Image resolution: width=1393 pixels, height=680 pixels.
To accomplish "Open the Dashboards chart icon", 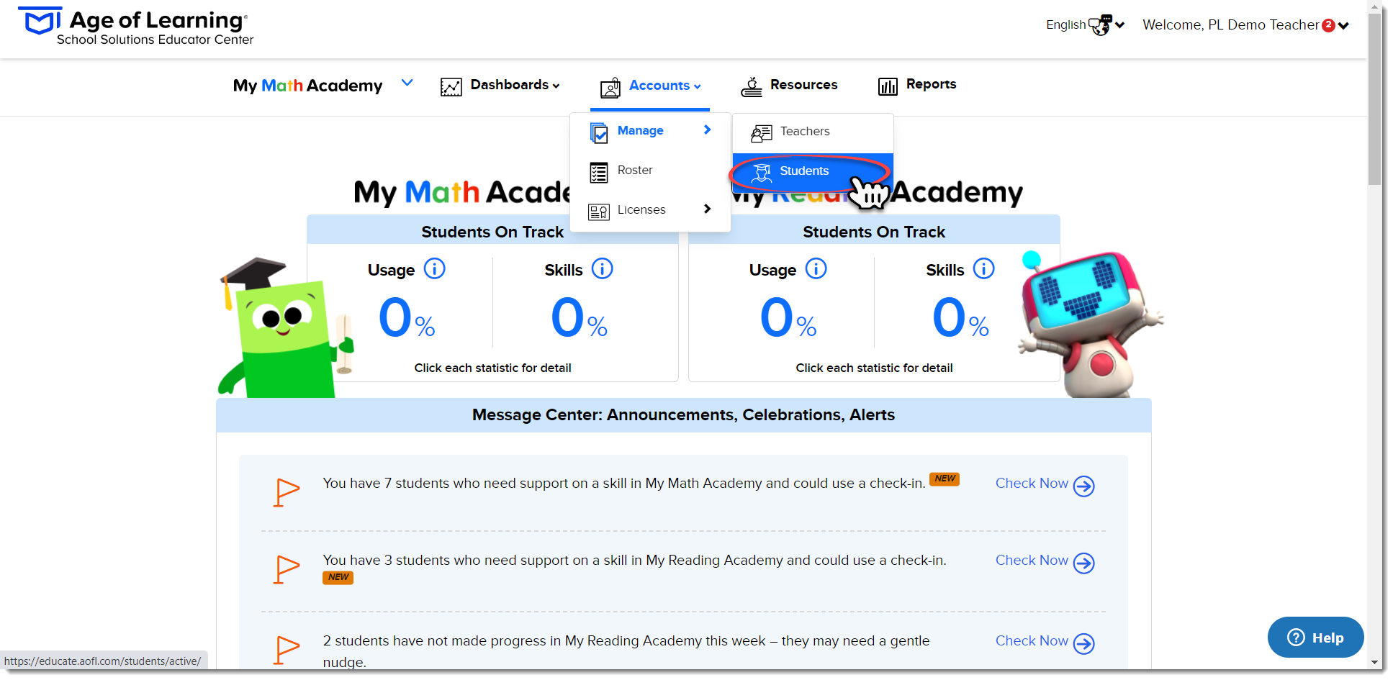I will coord(451,87).
